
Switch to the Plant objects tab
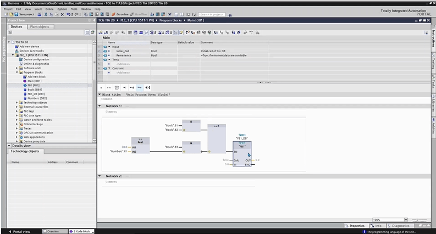[x=40, y=26]
